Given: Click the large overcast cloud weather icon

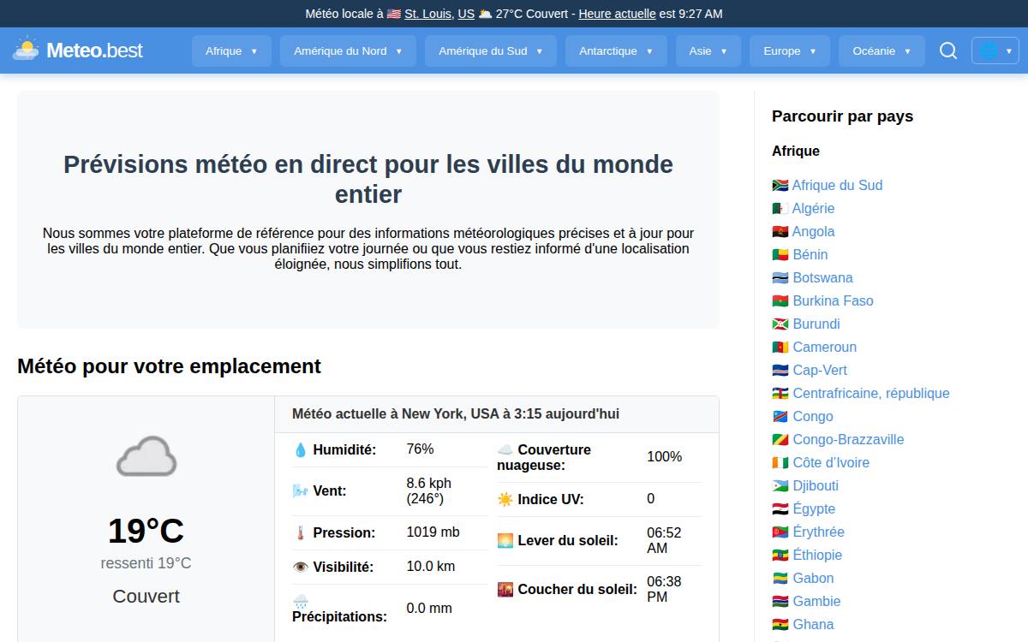Looking at the screenshot, I should click(146, 455).
